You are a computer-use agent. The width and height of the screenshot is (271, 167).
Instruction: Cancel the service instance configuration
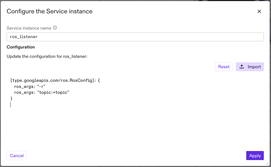point(17,156)
